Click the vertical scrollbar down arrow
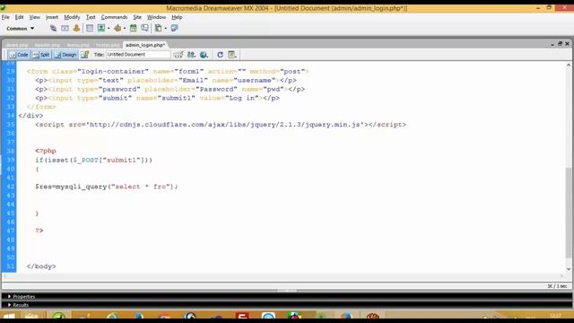The width and height of the screenshot is (574, 323). (x=569, y=269)
